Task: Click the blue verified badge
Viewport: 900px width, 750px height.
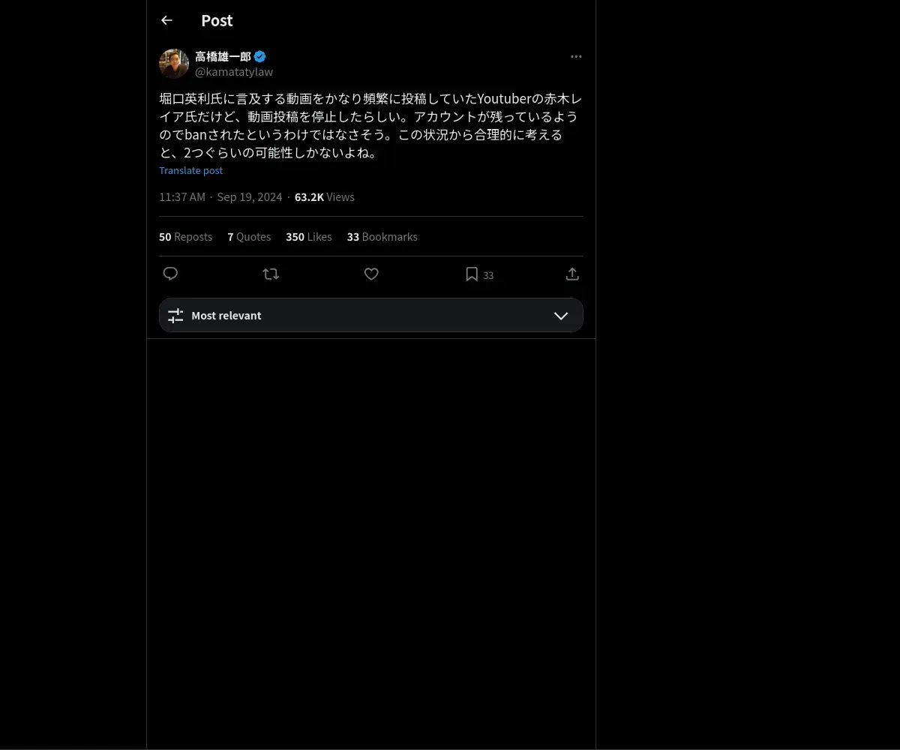Action: (259, 56)
